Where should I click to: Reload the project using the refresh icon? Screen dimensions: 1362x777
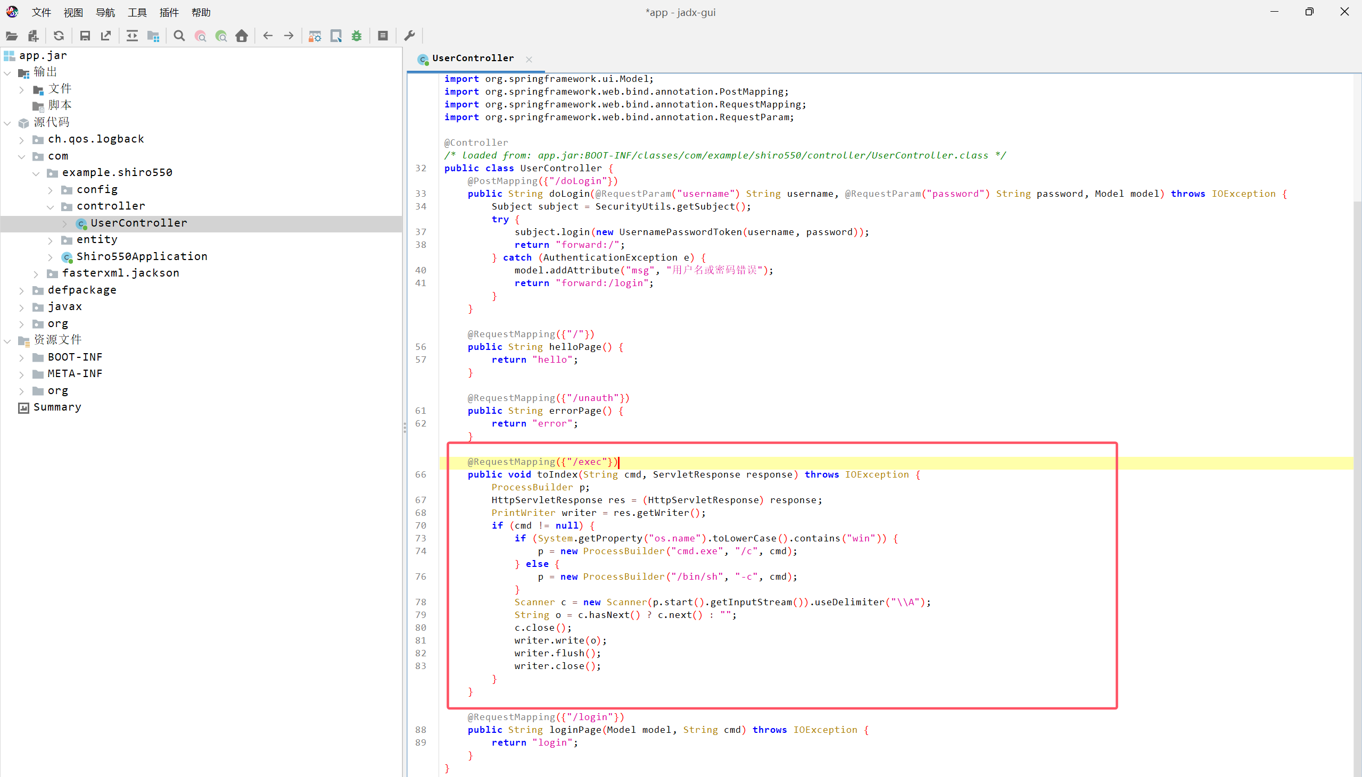pyautogui.click(x=59, y=36)
